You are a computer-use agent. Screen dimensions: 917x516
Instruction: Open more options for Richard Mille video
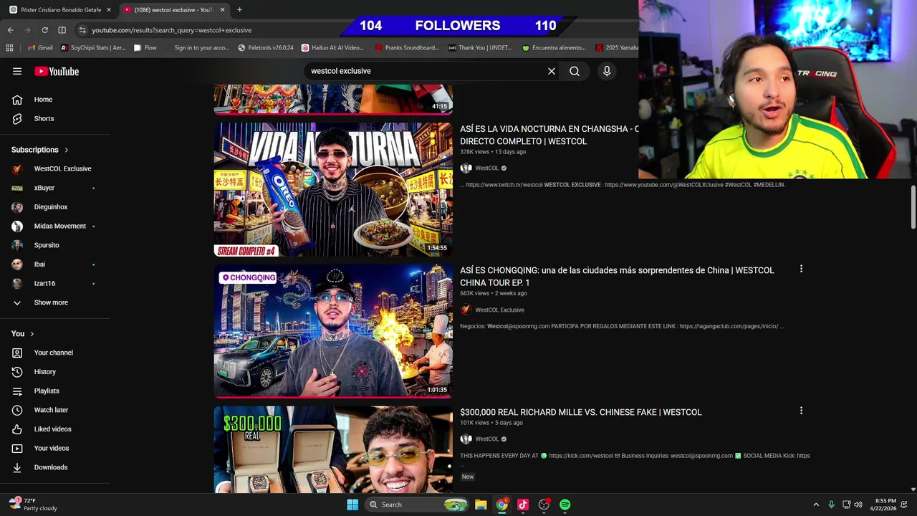pos(801,411)
